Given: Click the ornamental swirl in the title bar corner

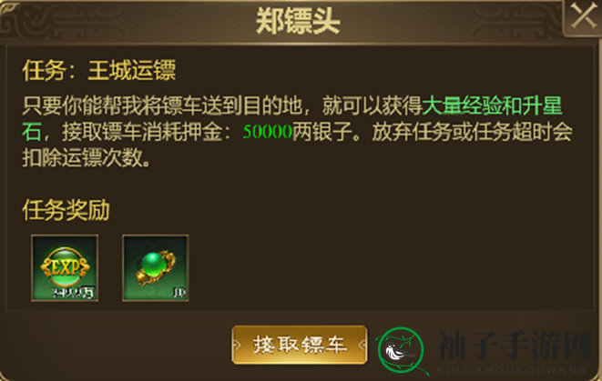Looking at the screenshot, I should coord(23,21).
